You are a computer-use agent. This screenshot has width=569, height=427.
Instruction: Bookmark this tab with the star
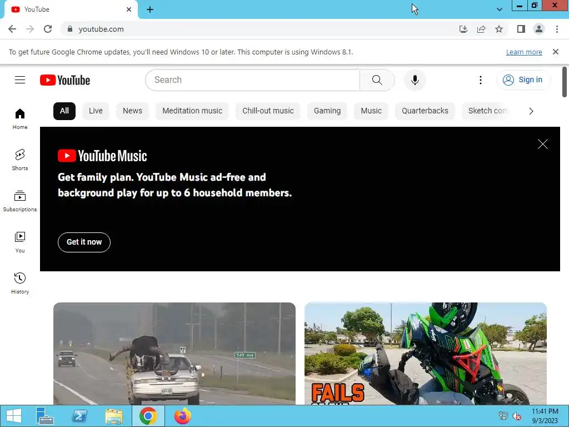499,29
